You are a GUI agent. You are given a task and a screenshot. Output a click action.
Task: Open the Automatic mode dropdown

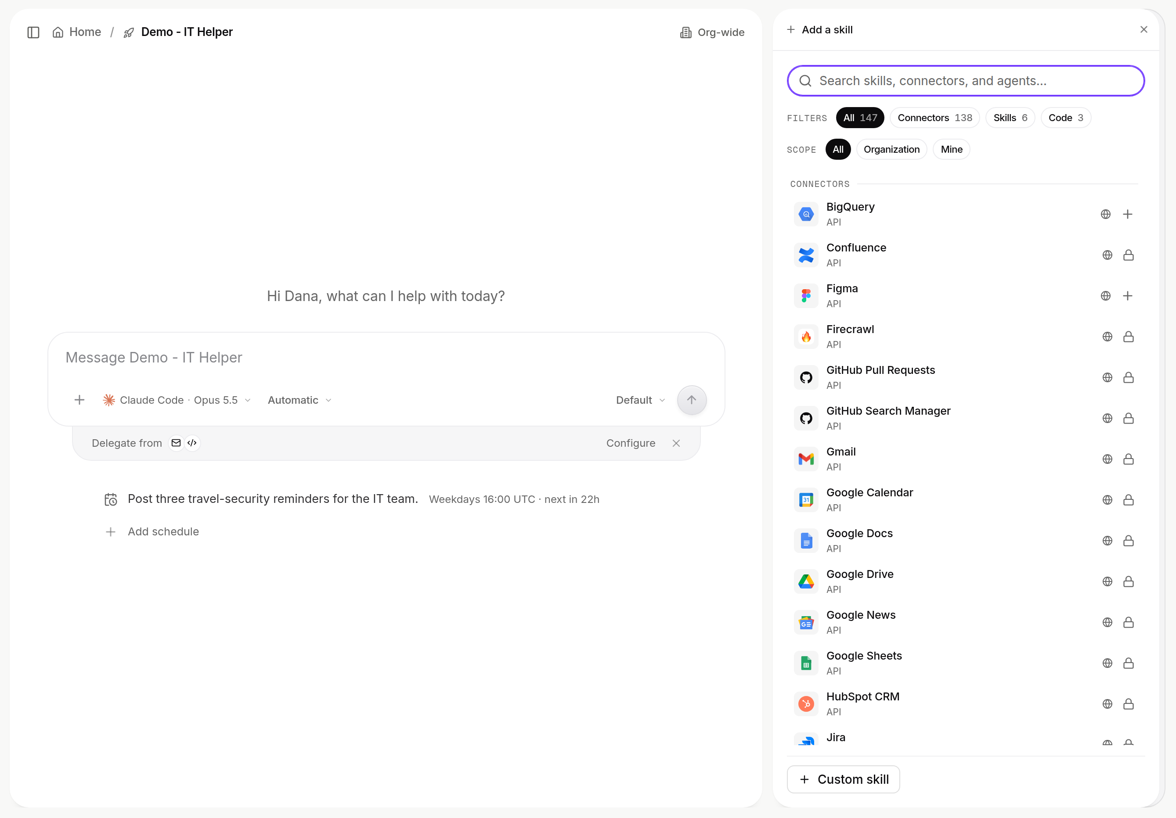click(x=299, y=400)
